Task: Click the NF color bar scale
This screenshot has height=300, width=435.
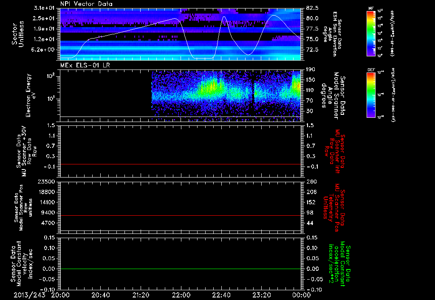Action: pos(371,33)
